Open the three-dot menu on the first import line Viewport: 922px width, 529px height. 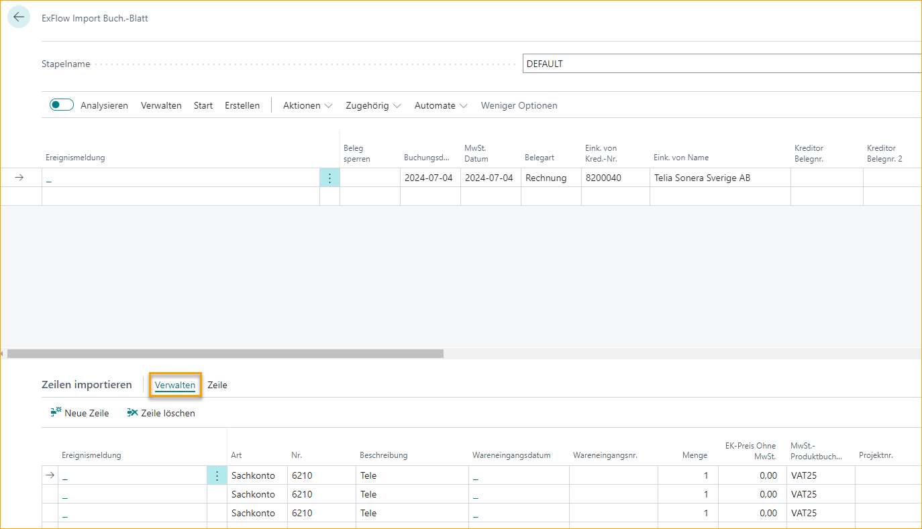pos(217,475)
